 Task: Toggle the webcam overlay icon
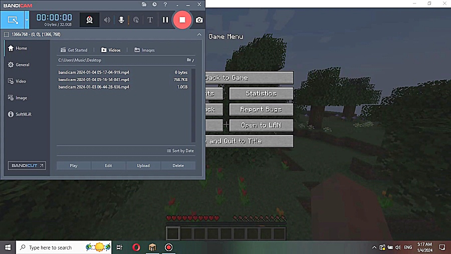(90, 20)
